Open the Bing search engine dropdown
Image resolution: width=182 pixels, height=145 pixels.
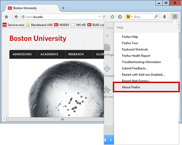point(129,17)
